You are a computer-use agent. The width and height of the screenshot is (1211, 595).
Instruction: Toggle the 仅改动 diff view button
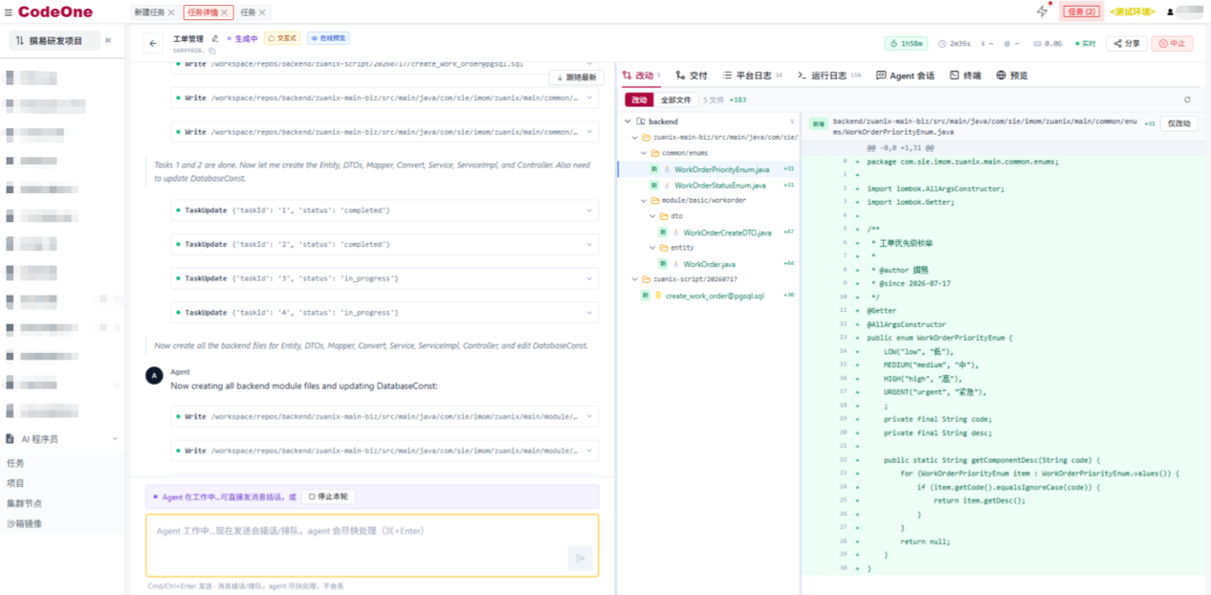click(1178, 123)
